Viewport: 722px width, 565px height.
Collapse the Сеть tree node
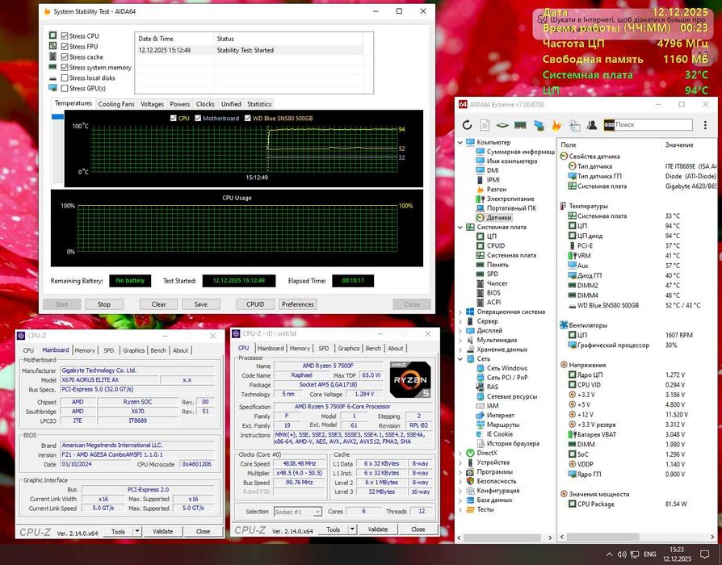click(460, 359)
